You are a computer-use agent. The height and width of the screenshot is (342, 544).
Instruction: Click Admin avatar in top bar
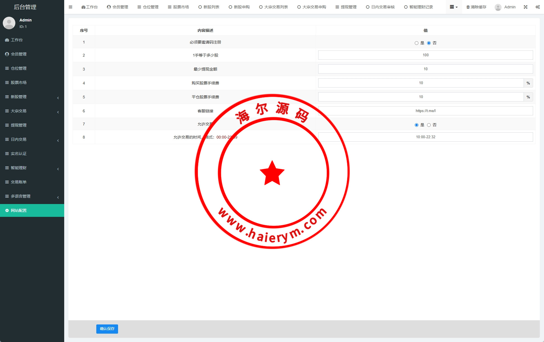pos(498,7)
